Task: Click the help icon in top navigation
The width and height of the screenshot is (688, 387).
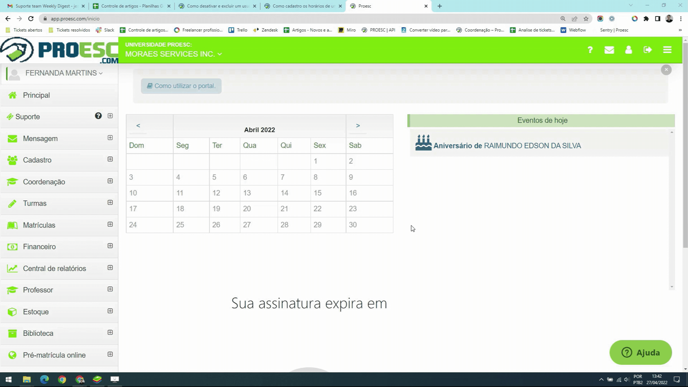Action: coord(590,49)
